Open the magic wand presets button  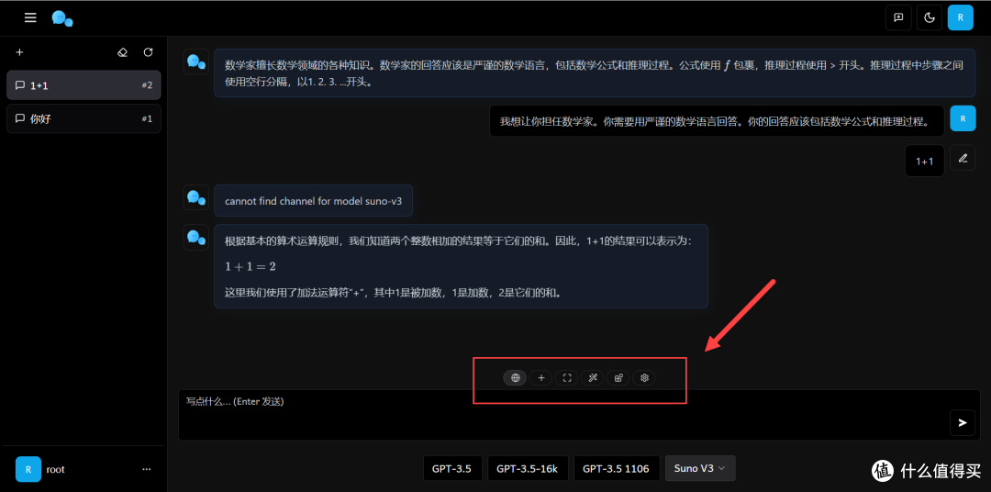(x=592, y=377)
